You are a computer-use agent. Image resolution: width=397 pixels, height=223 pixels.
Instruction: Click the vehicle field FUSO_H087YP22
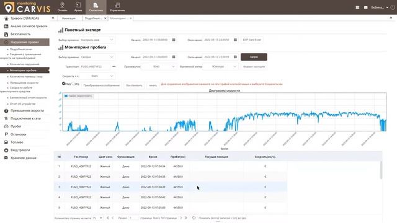pos(95,66)
